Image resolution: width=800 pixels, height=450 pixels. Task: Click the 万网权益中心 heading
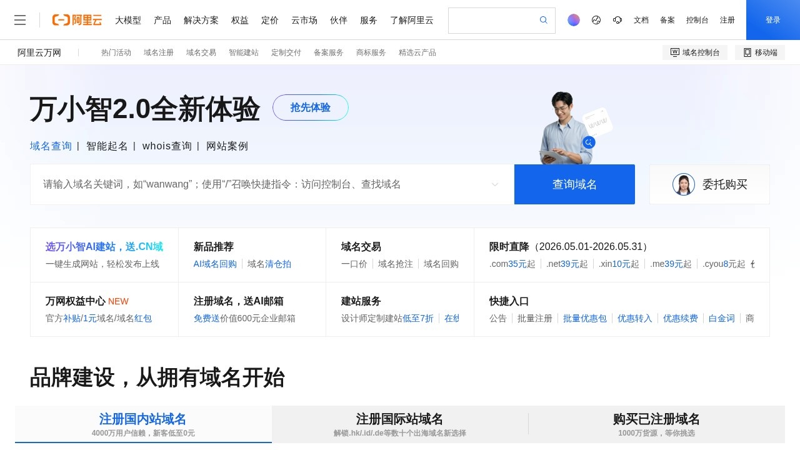[76, 301]
